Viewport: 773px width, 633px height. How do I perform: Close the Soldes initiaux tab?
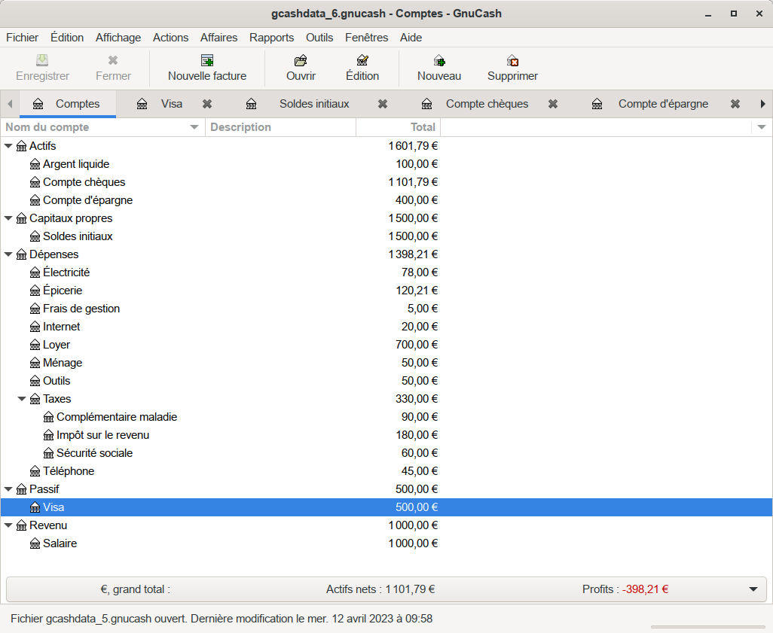click(383, 104)
